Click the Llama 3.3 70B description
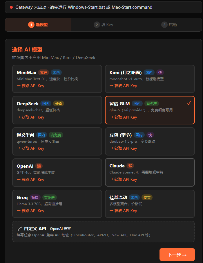203x263 pixels. pyautogui.click(x=39, y=204)
